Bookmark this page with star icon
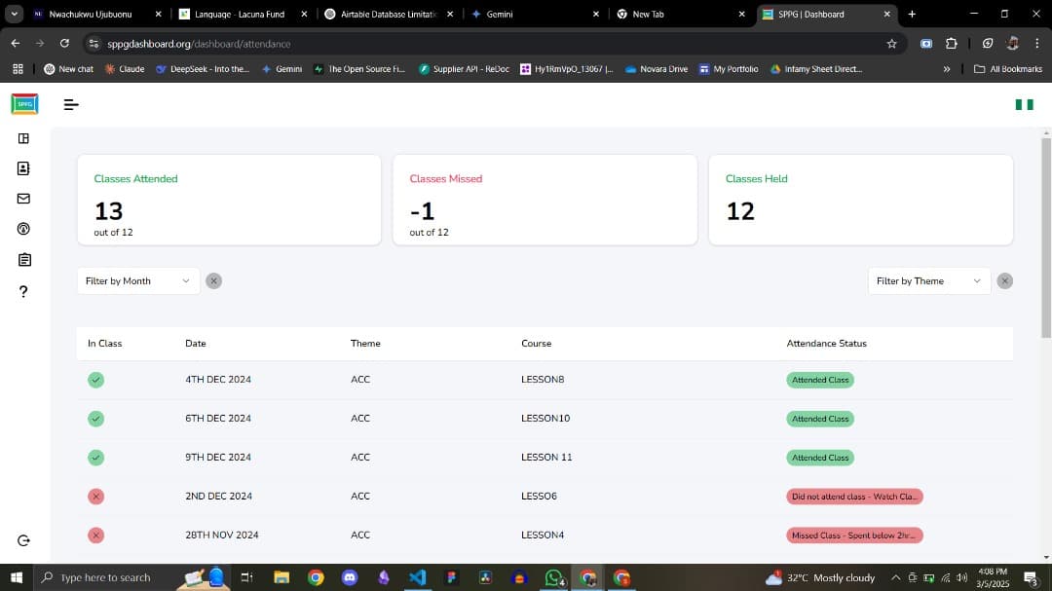 891,44
